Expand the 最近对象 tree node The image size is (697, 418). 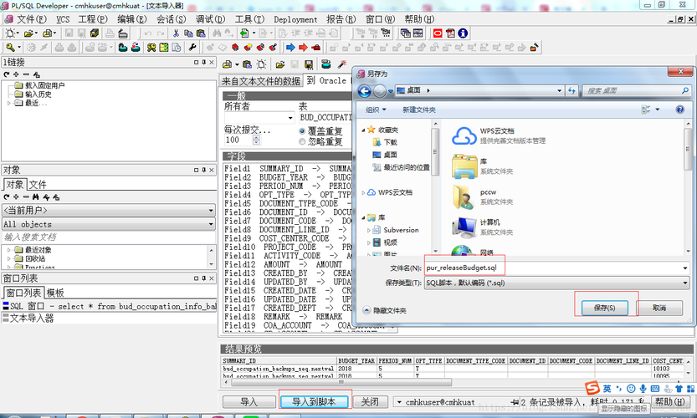pos(9,250)
